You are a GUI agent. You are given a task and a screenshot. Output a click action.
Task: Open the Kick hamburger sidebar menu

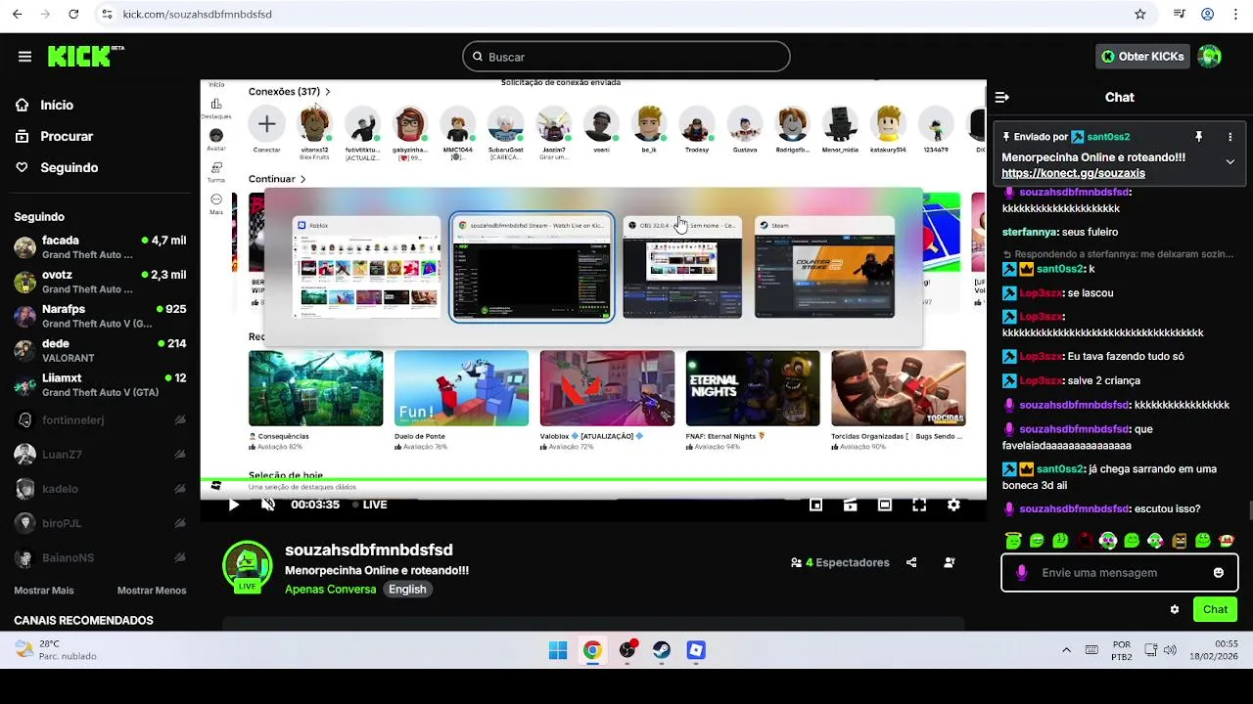tap(24, 57)
